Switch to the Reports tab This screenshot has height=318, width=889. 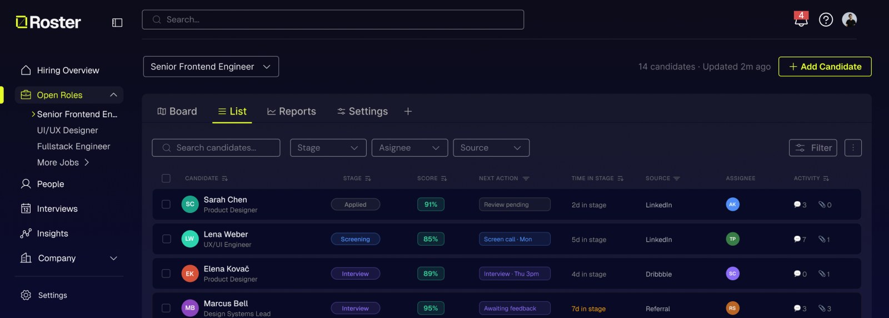click(x=292, y=111)
